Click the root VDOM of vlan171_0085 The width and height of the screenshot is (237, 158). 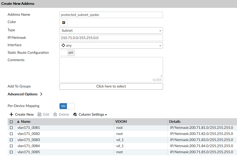click(x=119, y=152)
